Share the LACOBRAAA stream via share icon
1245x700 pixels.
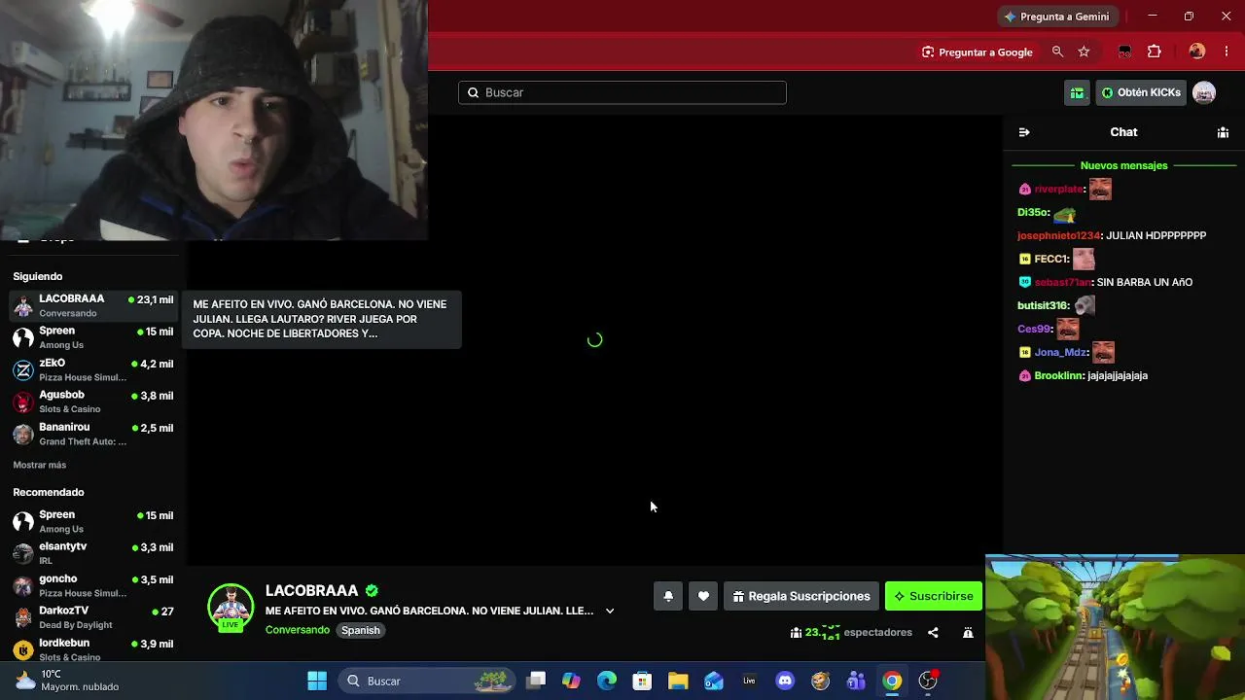tap(933, 632)
